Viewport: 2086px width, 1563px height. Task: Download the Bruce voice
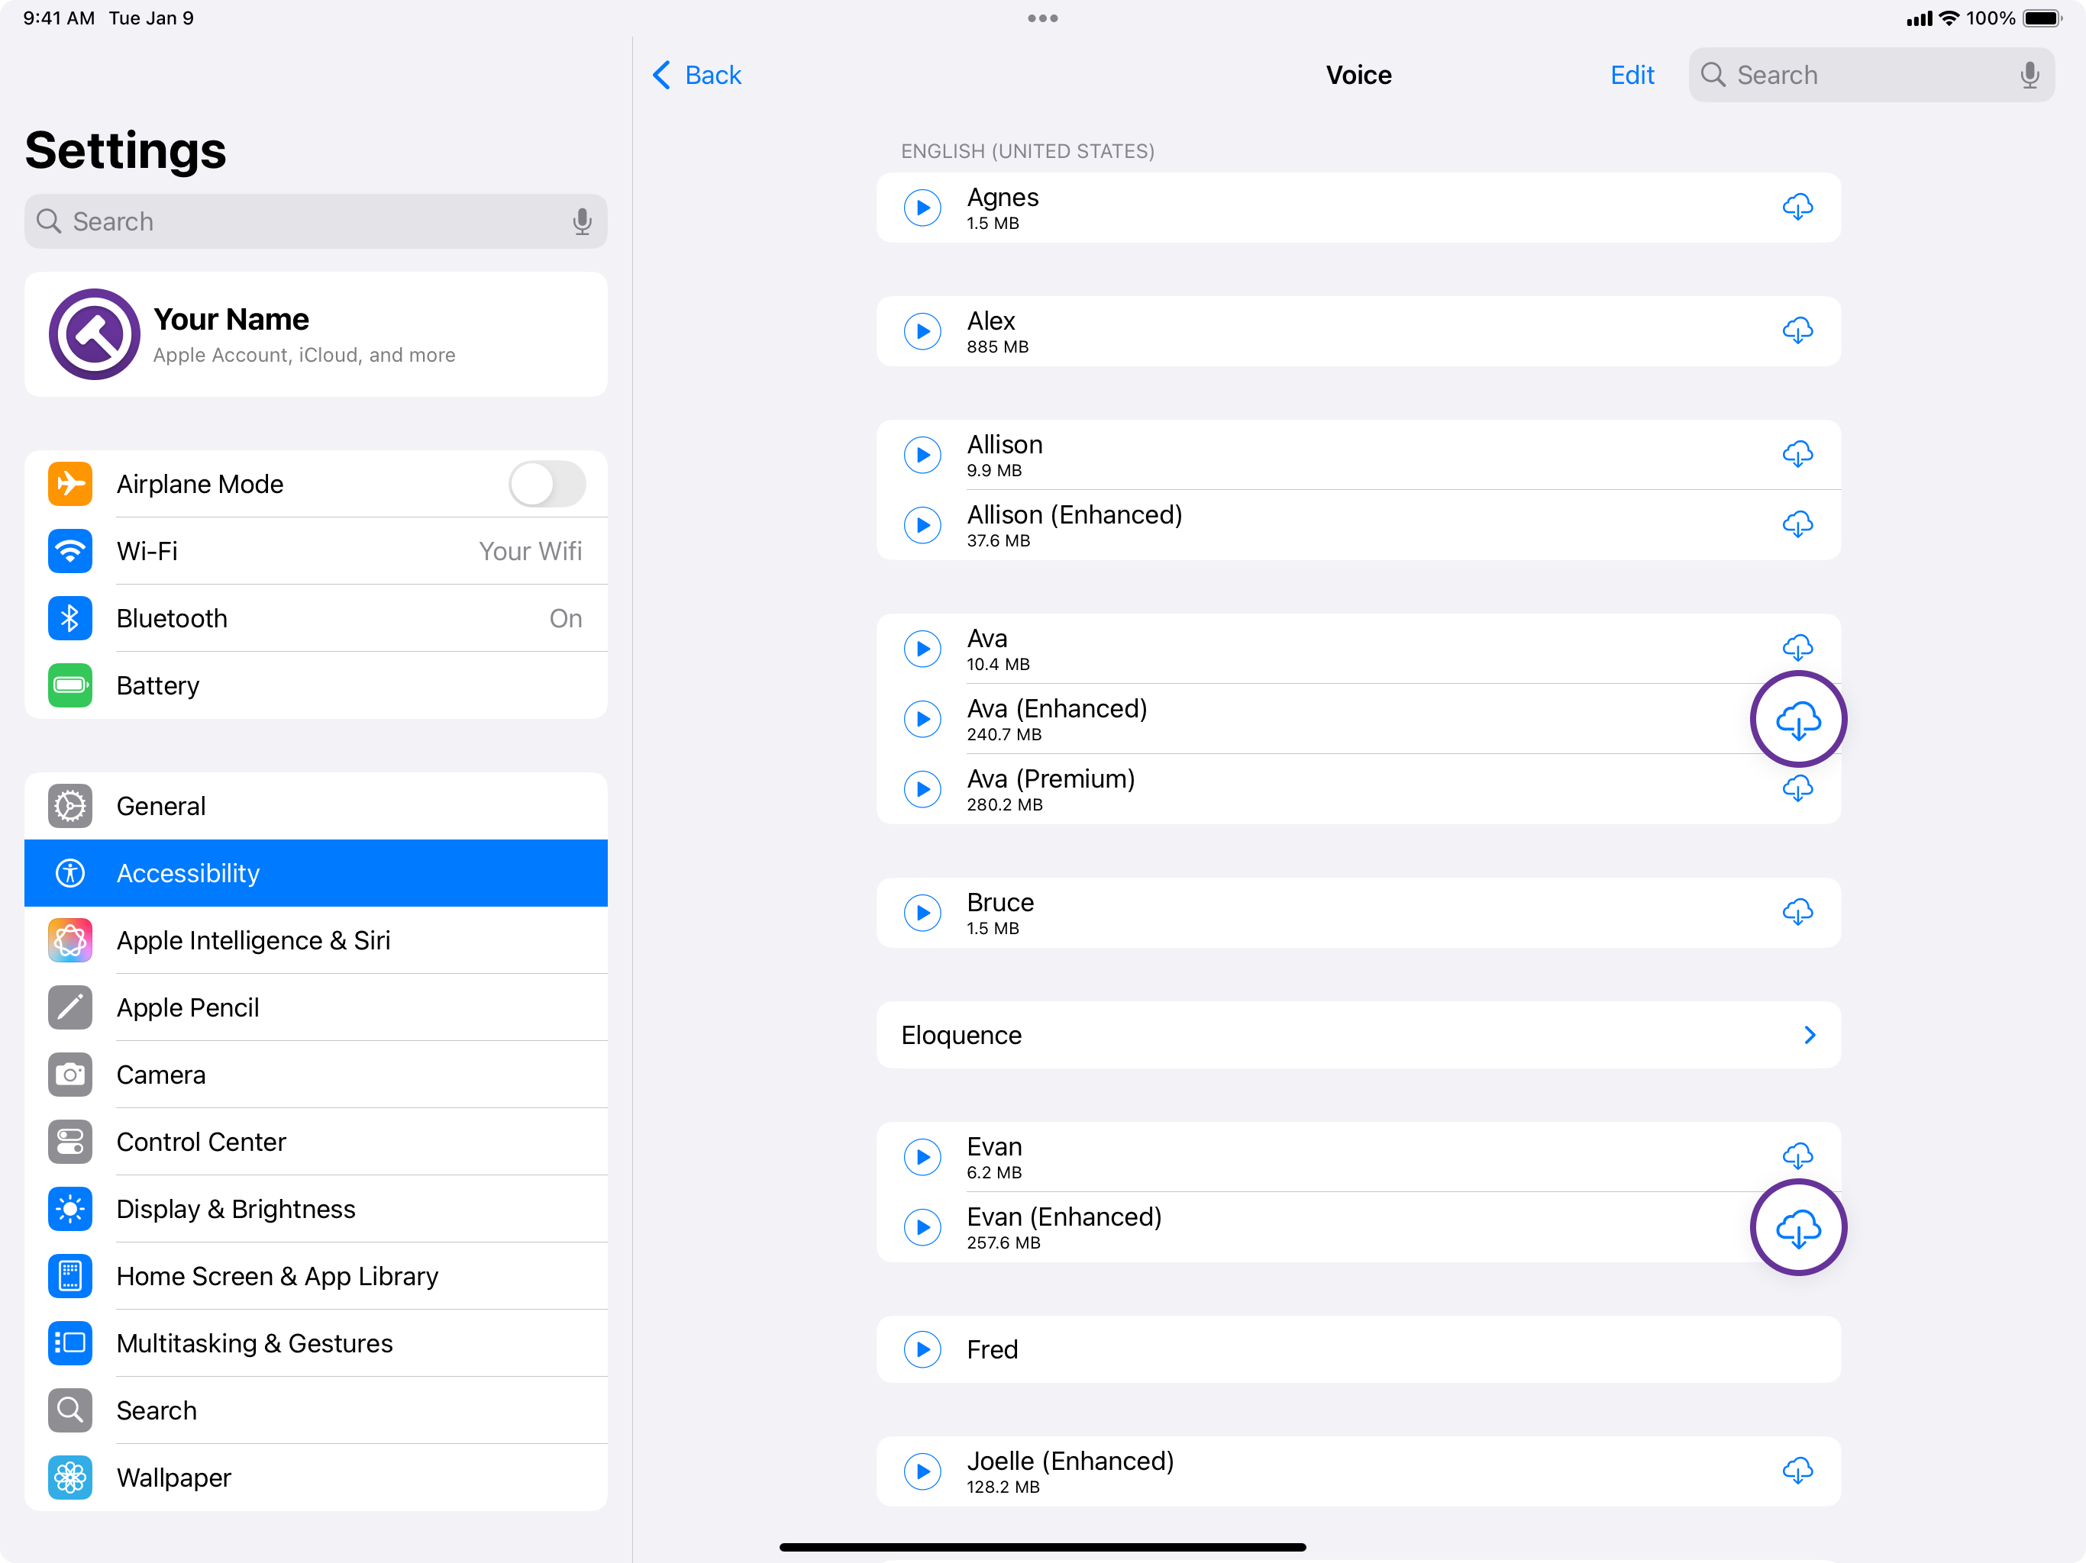1797,911
